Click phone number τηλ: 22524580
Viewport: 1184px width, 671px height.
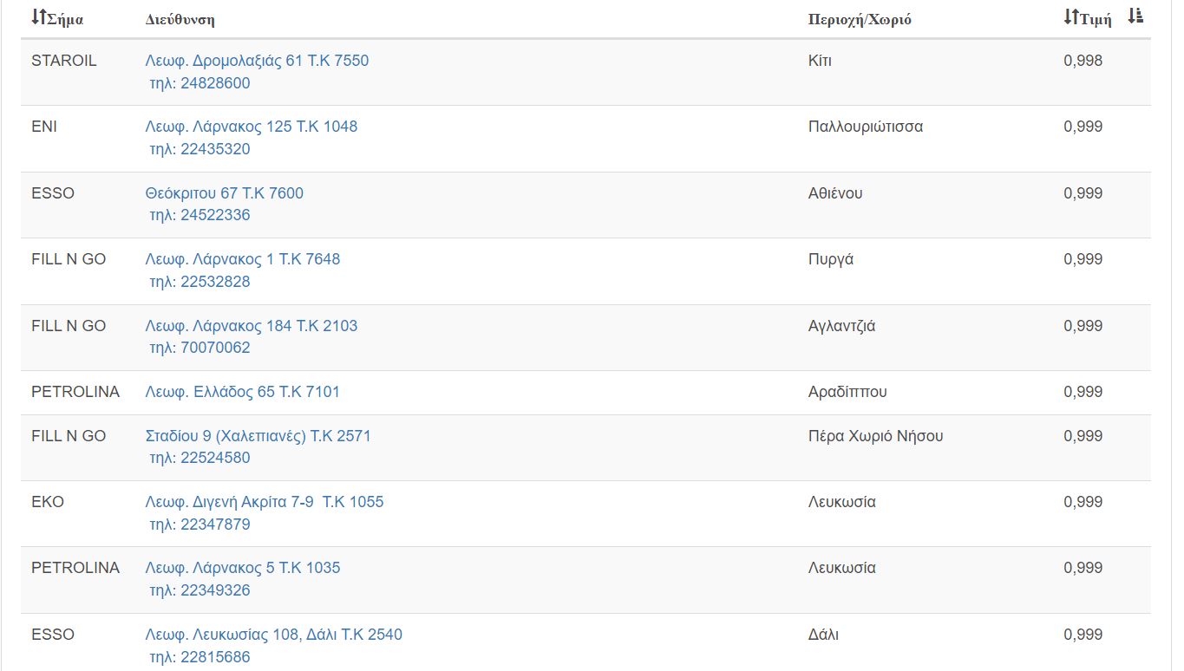pyautogui.click(x=200, y=458)
